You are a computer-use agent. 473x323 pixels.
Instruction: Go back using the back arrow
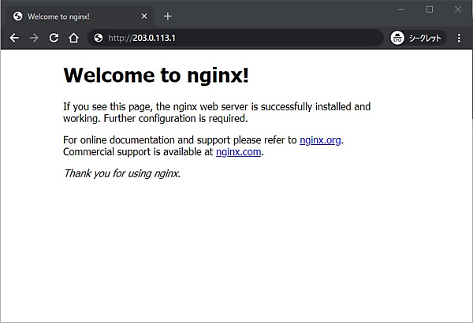[13, 38]
